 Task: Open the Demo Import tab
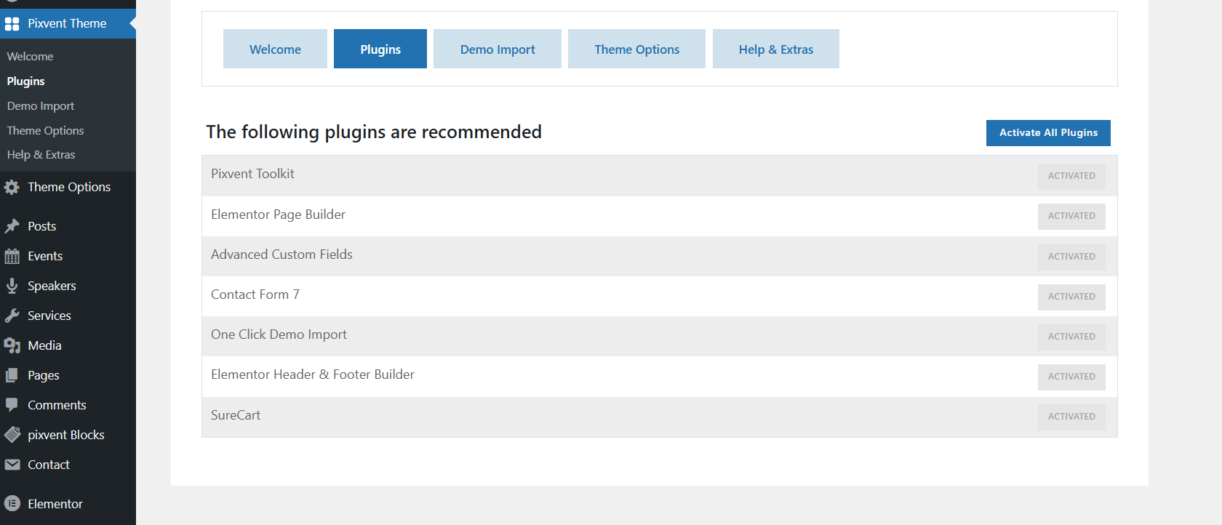(498, 49)
